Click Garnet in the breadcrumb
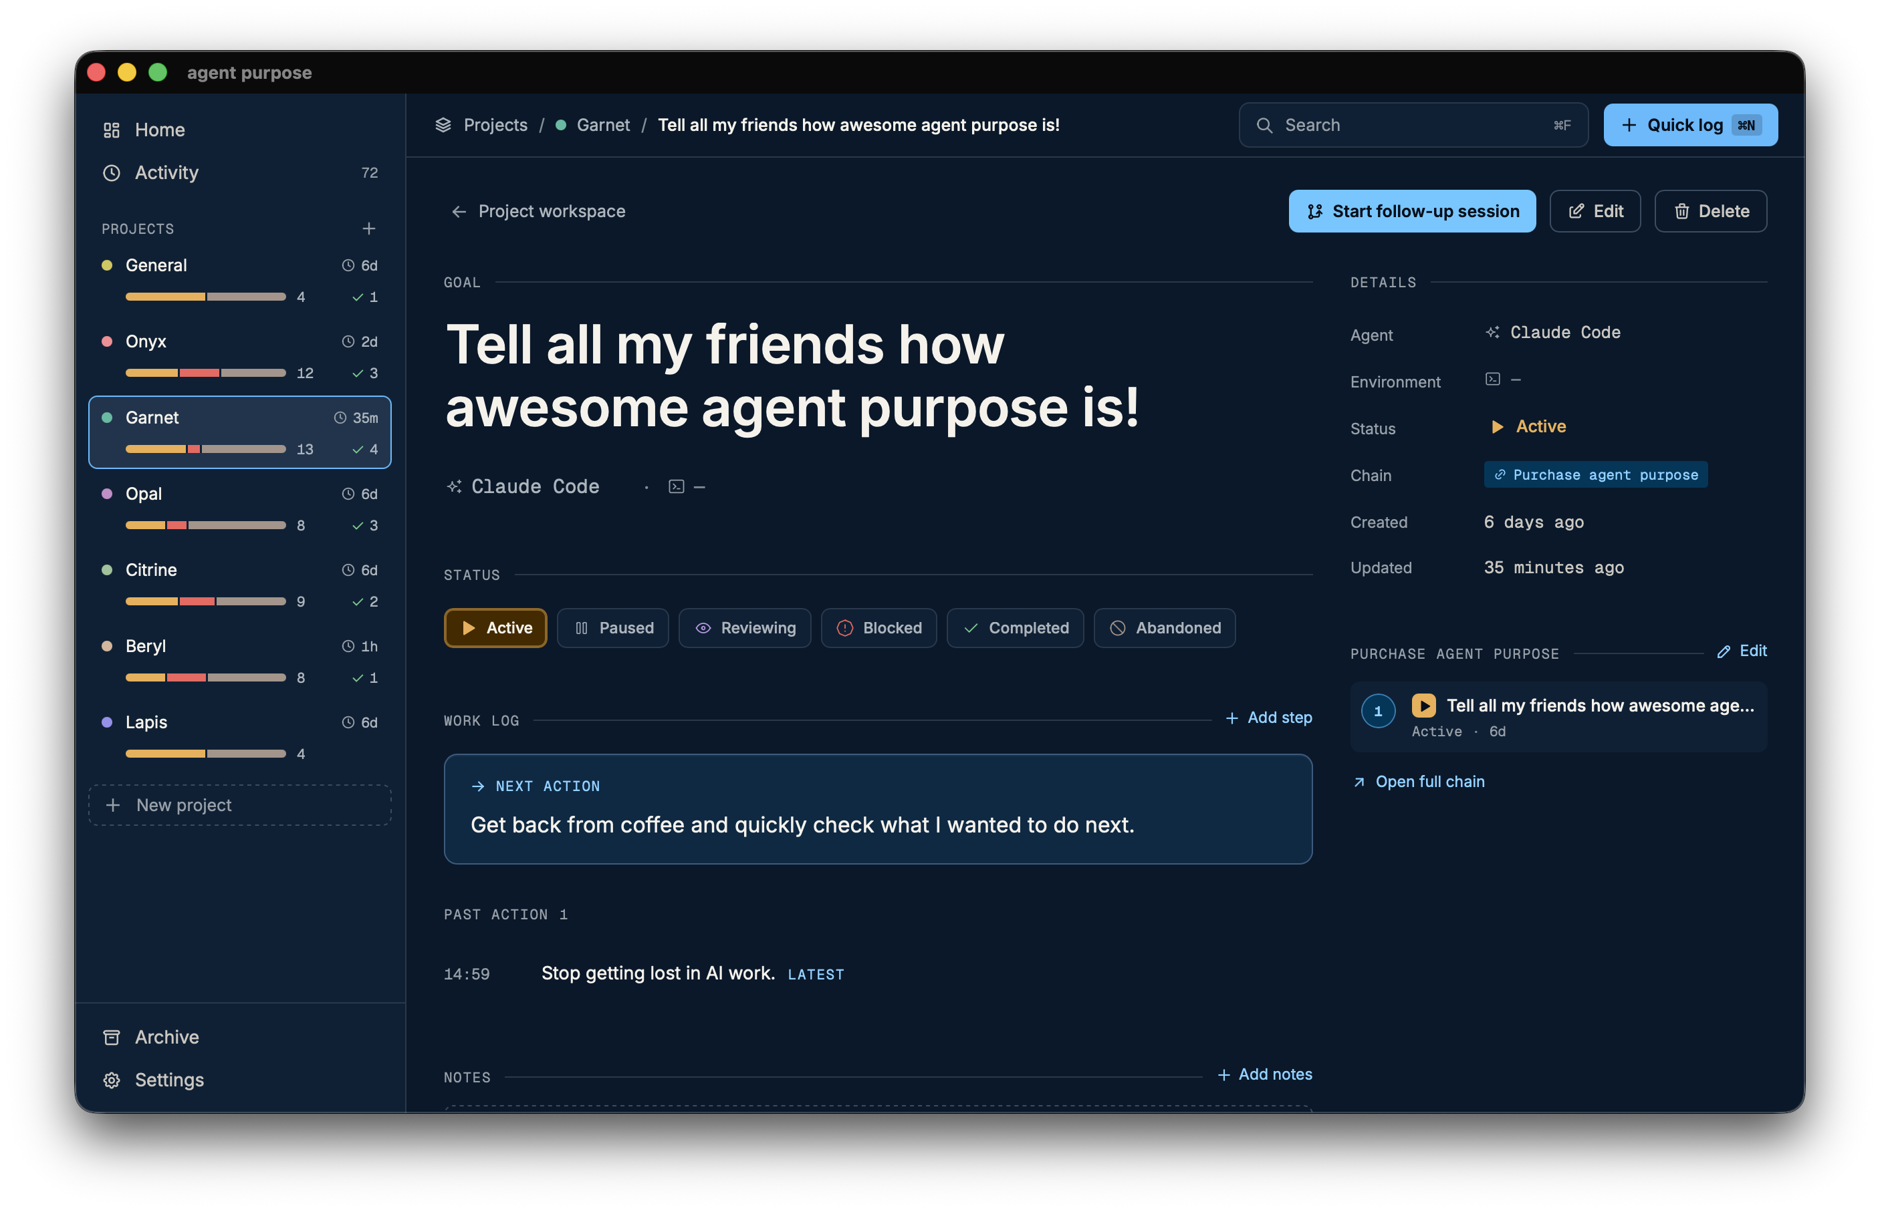The height and width of the screenshot is (1212, 1880). (602, 125)
